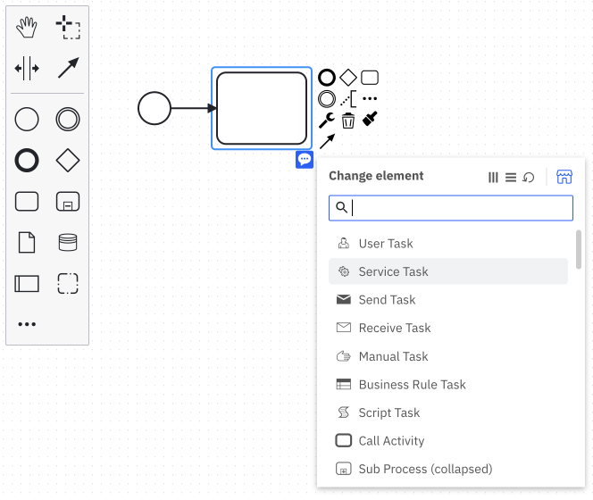Add a data store reference from the palette

68,243
